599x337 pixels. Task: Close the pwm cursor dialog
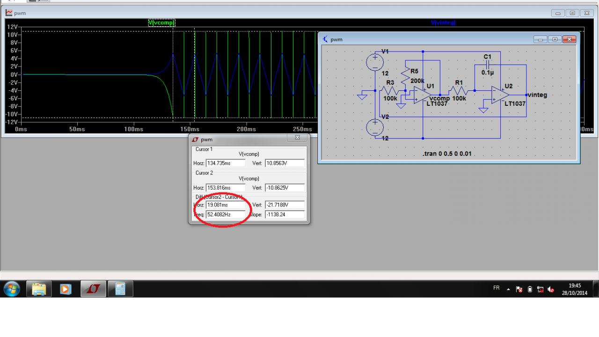298,138
